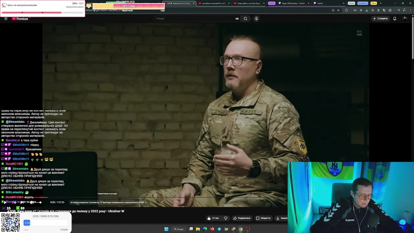Launch Firefox from the taskbar

[x=212, y=229]
